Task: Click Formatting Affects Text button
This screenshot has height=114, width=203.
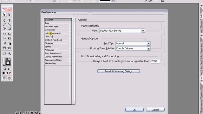Action: pos(9,69)
